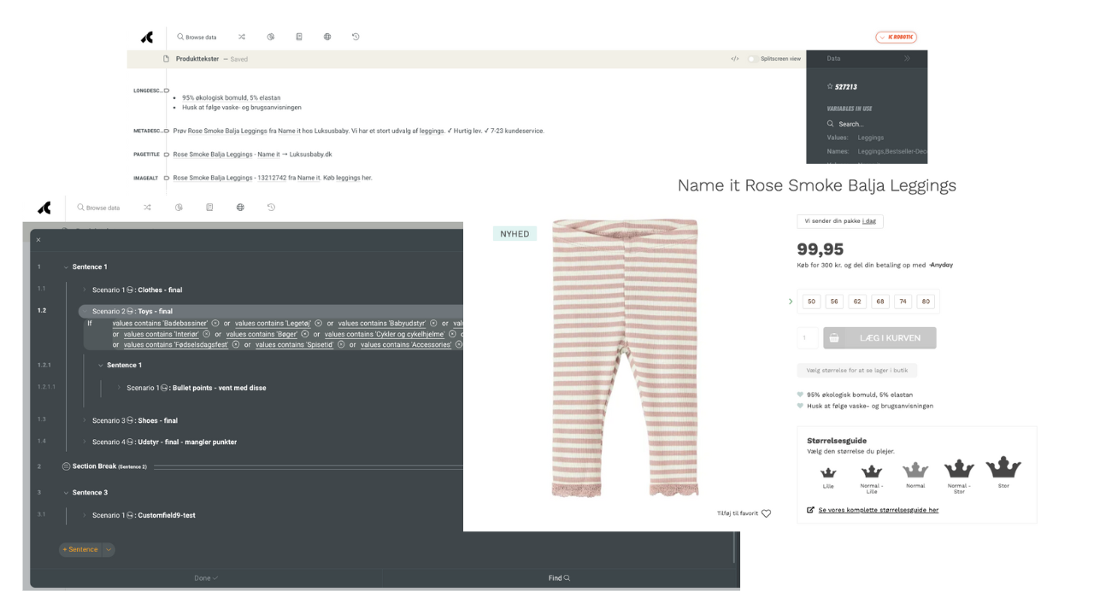The height and width of the screenshot is (615, 1094).
Task: Click the values contains 'Accessories' condition
Action: [406, 345]
